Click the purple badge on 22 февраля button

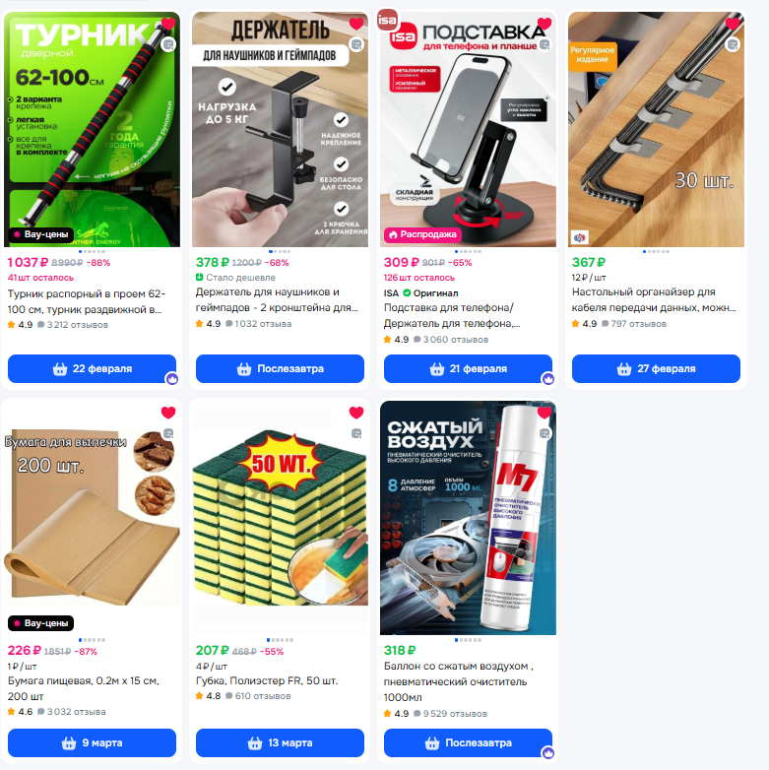(x=172, y=379)
